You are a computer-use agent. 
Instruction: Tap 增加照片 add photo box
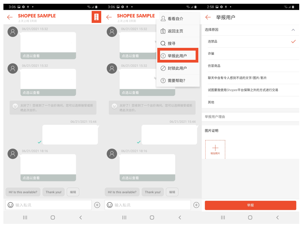215,150
